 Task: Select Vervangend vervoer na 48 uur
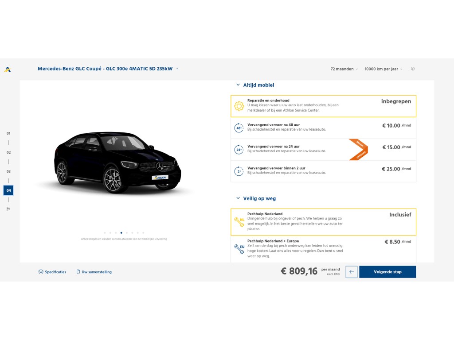[x=323, y=128]
